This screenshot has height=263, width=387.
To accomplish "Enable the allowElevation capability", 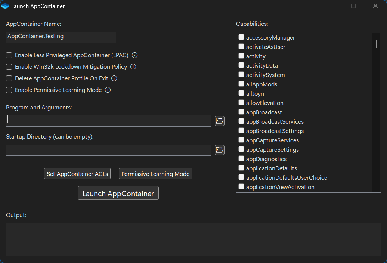I will 241,103.
